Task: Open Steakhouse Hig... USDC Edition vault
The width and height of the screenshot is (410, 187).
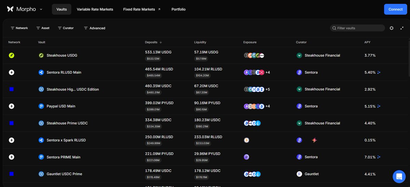Action: [73, 89]
